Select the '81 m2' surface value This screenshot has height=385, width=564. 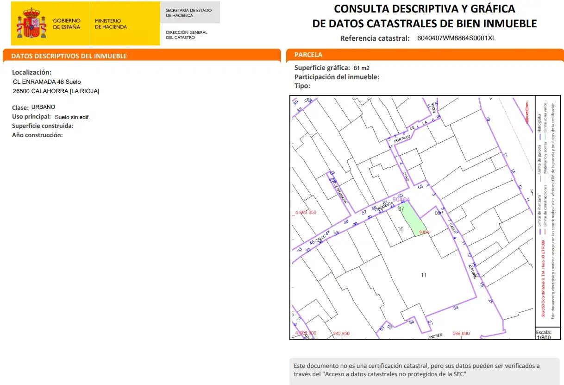click(x=361, y=68)
